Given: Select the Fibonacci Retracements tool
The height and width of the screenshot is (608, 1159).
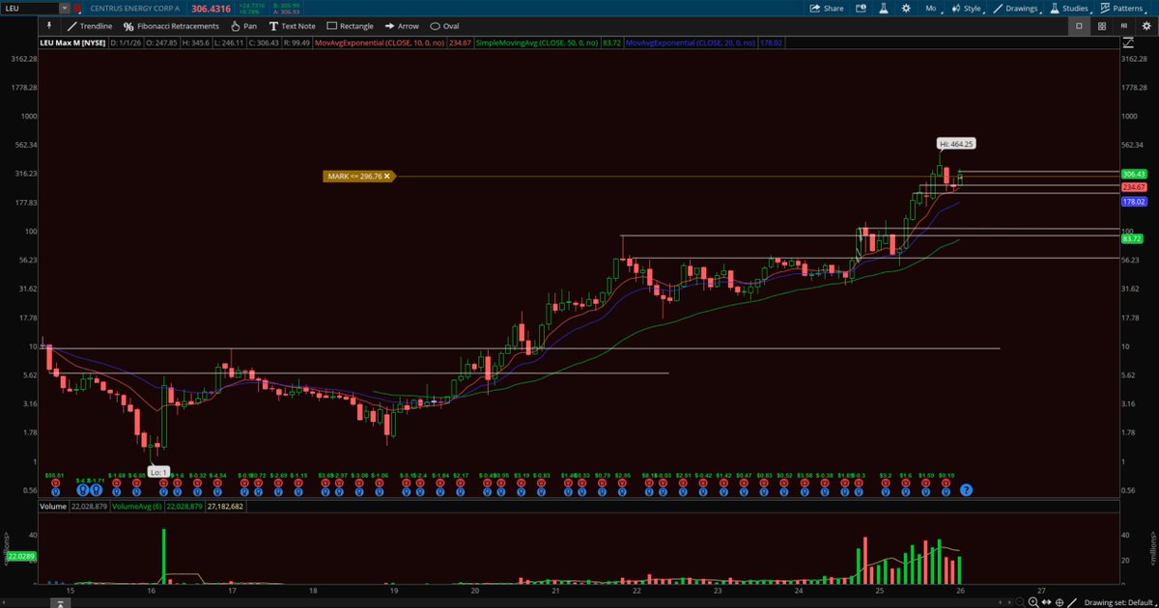Looking at the screenshot, I should point(172,26).
